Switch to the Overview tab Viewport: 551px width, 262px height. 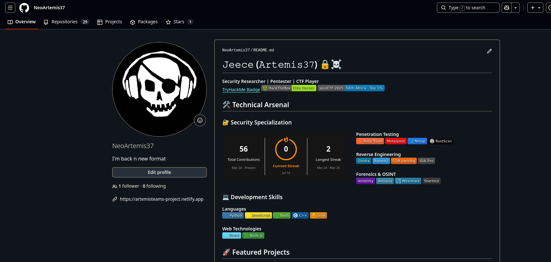click(22, 22)
